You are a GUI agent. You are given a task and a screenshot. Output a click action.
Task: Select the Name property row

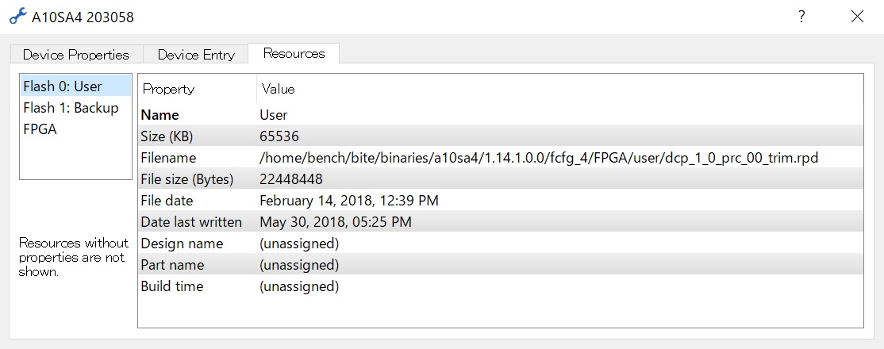click(501, 115)
